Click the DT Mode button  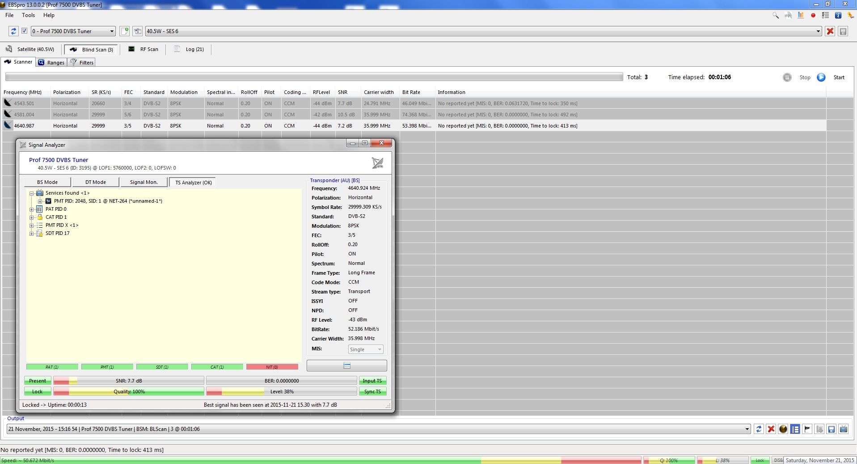96,182
